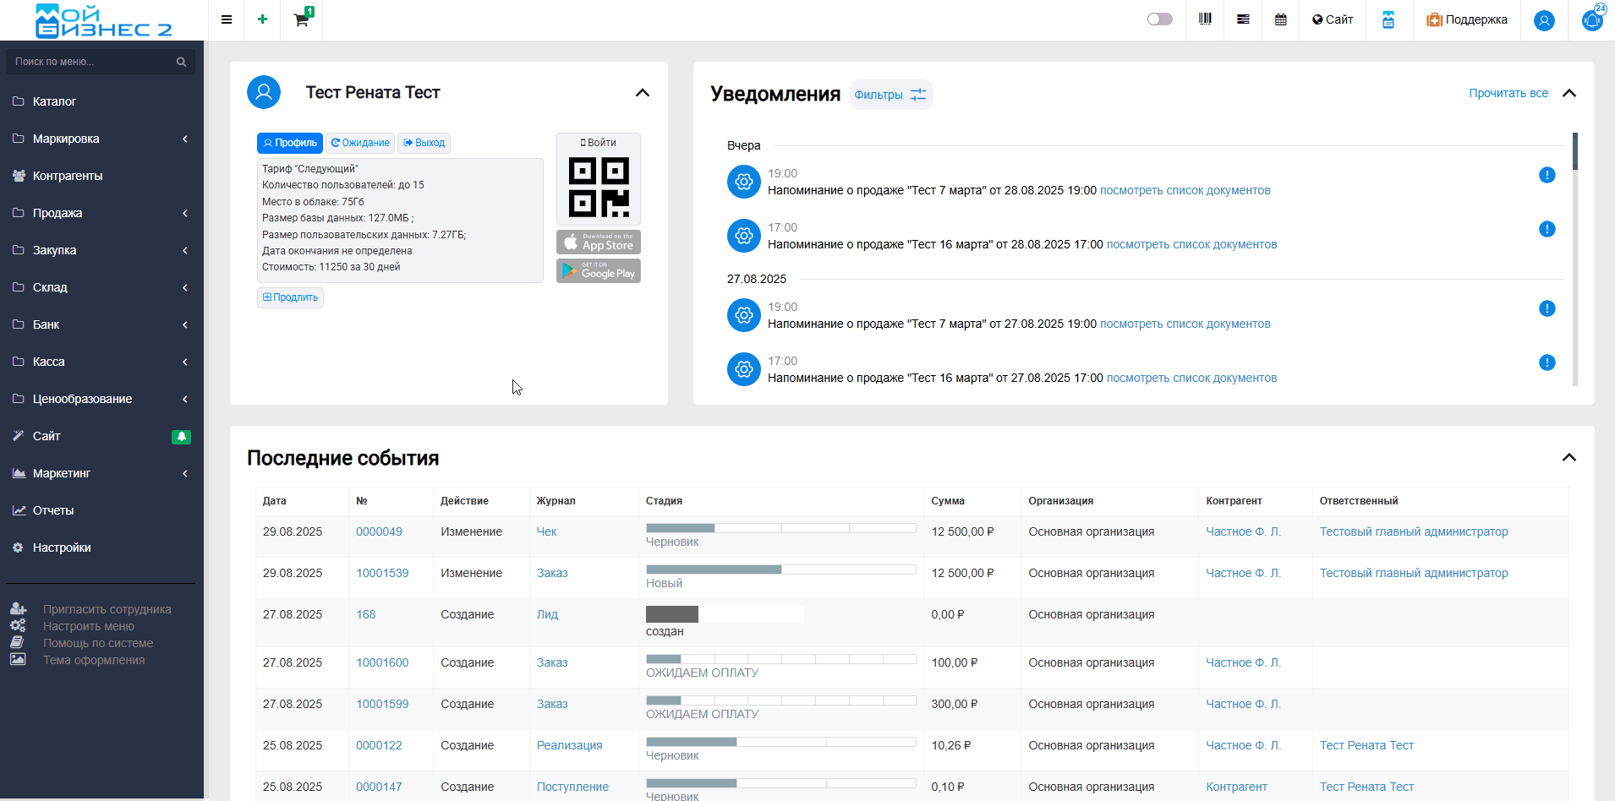Open the shopping cart icon
The width and height of the screenshot is (1615, 801).
point(301,19)
